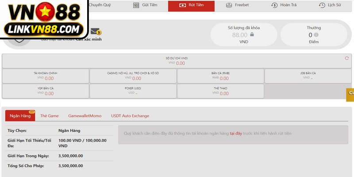Image resolution: width=354 pixels, height=177 pixels.
Task: Click the Hoàn Trả refund icon
Action: pyautogui.click(x=274, y=5)
